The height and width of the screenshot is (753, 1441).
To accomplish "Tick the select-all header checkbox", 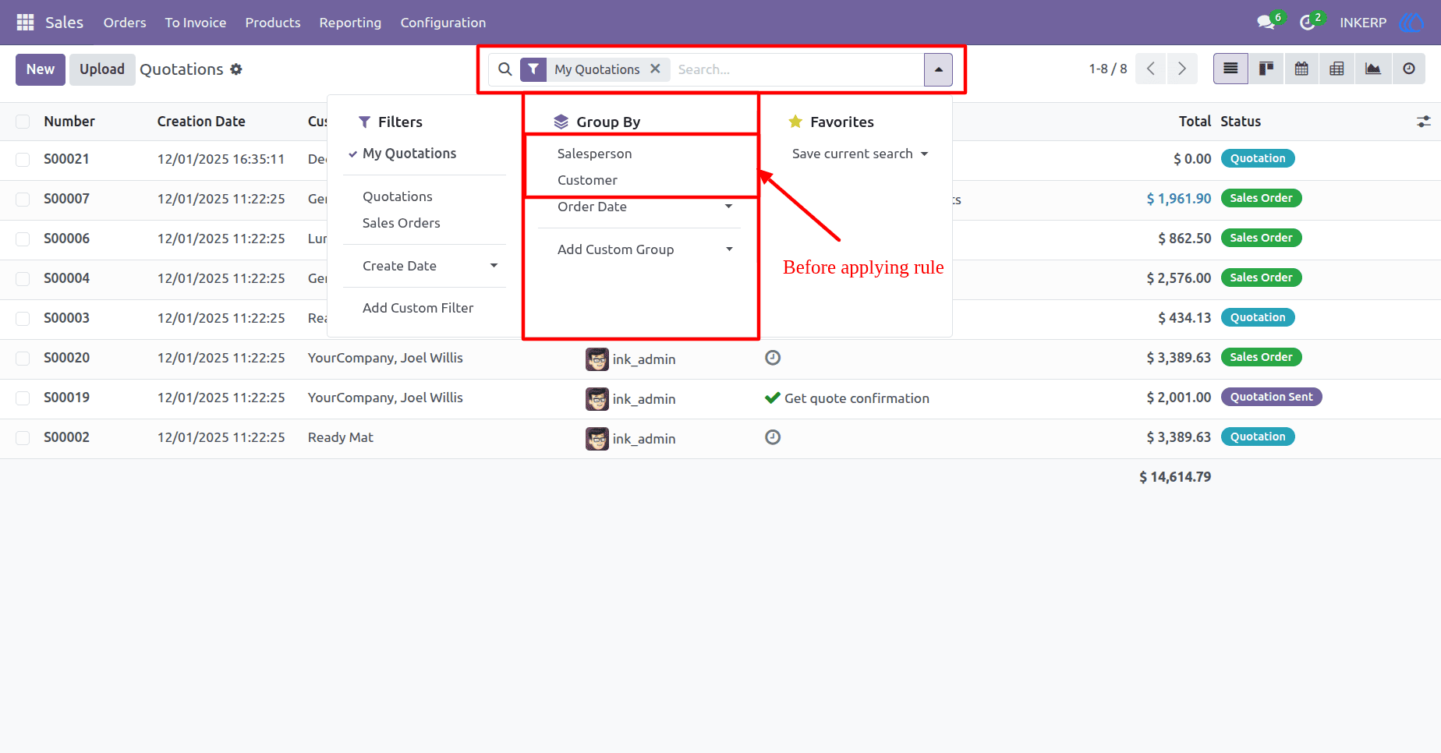I will [23, 122].
